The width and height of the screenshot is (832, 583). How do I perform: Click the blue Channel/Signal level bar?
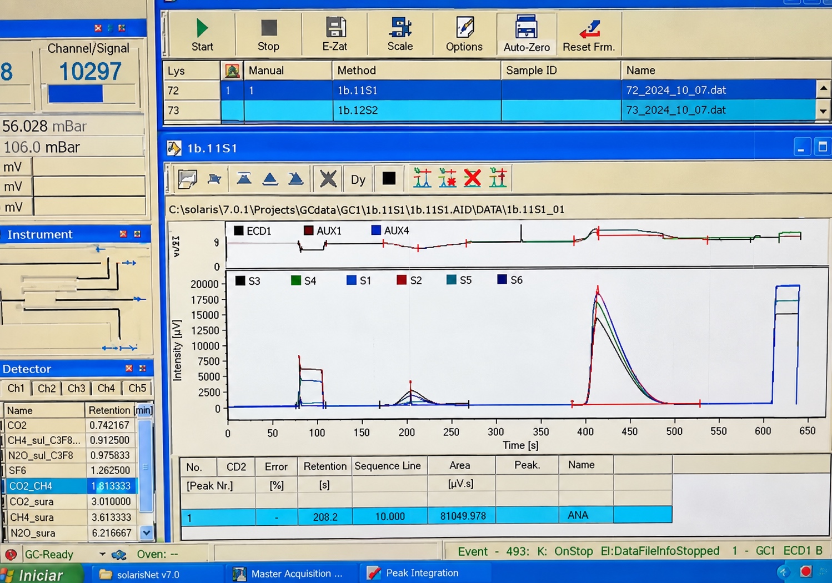[x=76, y=94]
